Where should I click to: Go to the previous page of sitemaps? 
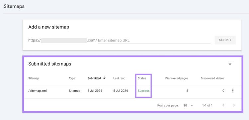click(x=223, y=105)
